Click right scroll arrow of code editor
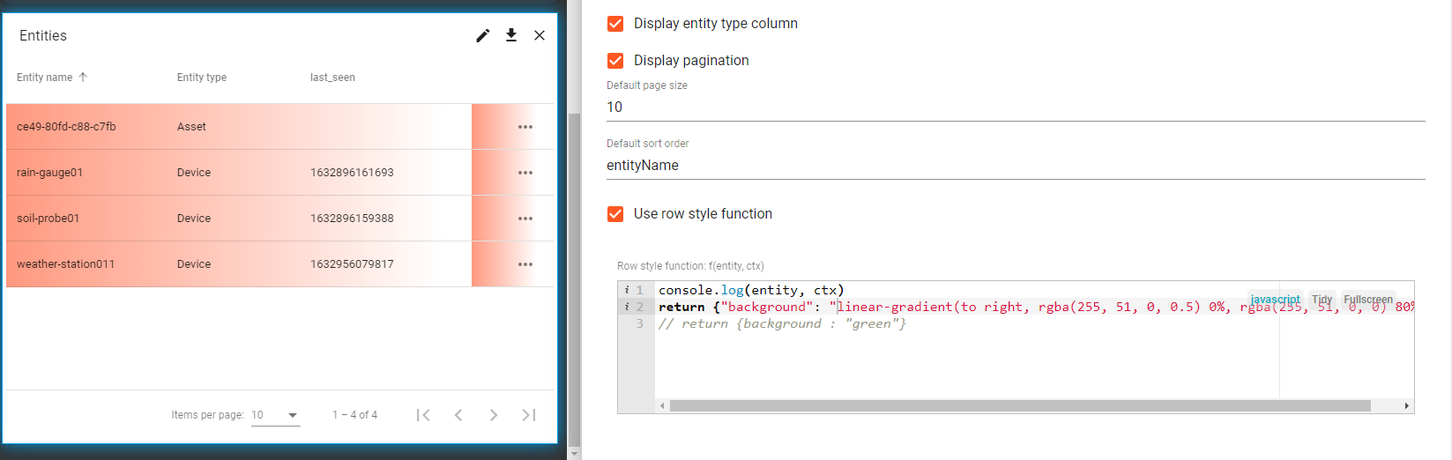Screen dimensions: 1452x460 pyautogui.click(x=1406, y=406)
